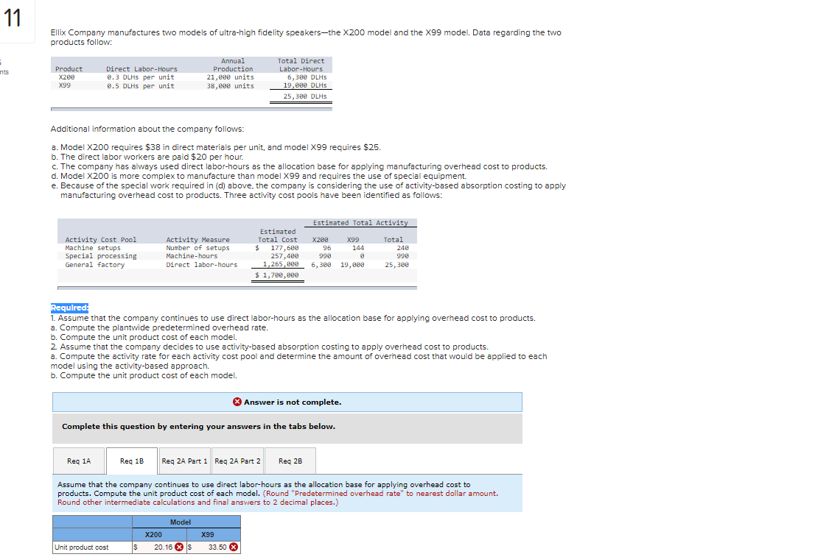Viewport: 818px width, 557px height.
Task: Open the Req 2A Part 1 tab
Action: [x=184, y=461]
